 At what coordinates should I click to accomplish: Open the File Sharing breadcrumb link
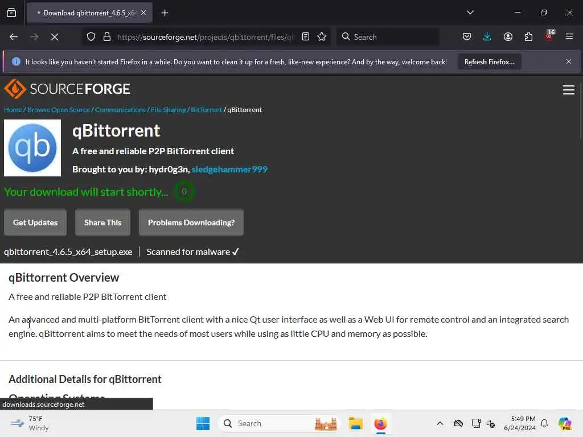[x=168, y=110]
